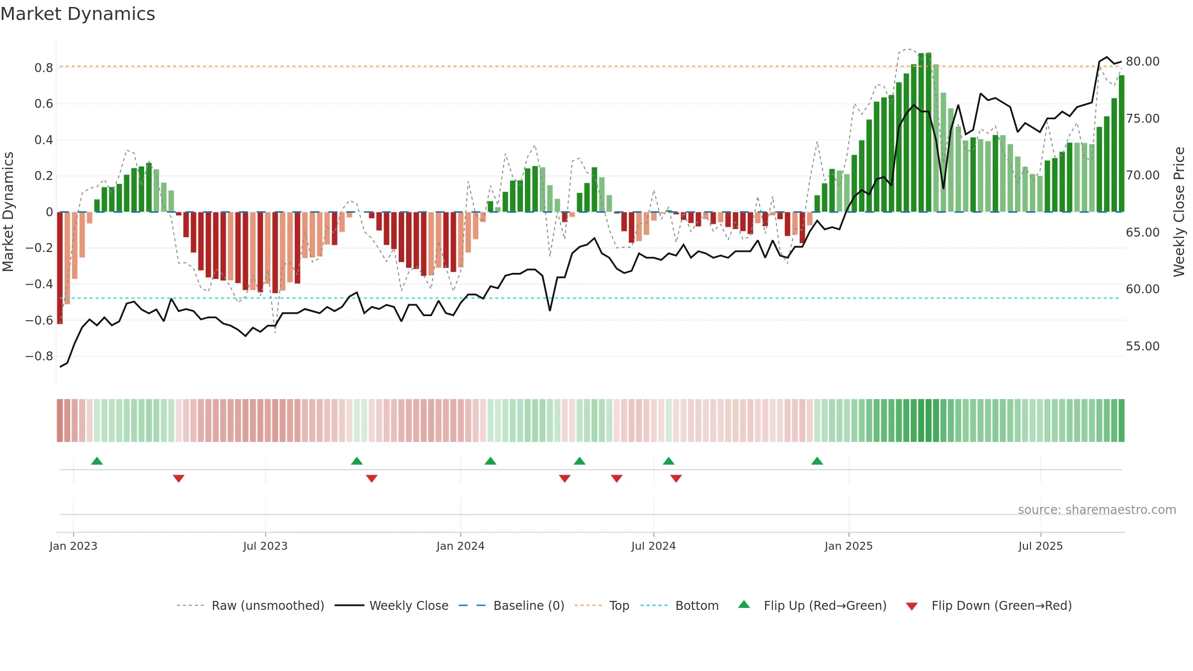Select the Flip Up marker just after Jan 2024
Image resolution: width=1193 pixels, height=671 pixels.
[x=491, y=461]
